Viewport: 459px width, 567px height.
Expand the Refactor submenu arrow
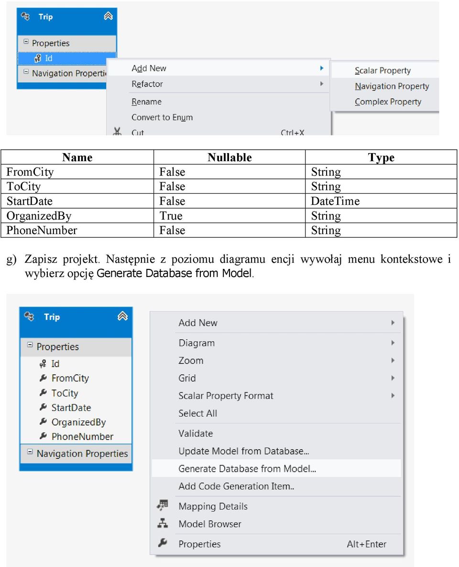(x=322, y=84)
